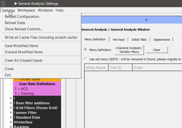Expand the ! Standard Data node
The width and height of the screenshot is (182, 128).
pos(11,117)
